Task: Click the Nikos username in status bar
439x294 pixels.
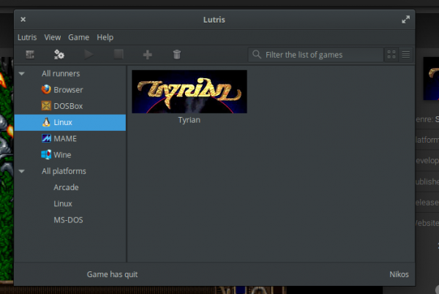Action: point(399,274)
